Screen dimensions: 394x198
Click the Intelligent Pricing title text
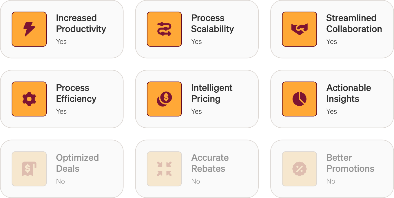pos(212,94)
